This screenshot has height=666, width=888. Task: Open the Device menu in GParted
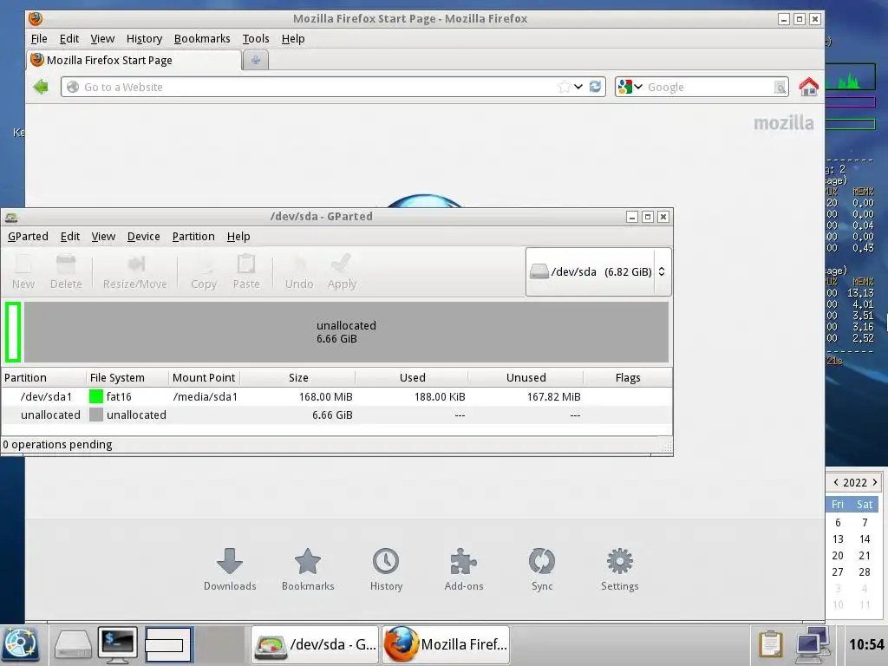(143, 236)
